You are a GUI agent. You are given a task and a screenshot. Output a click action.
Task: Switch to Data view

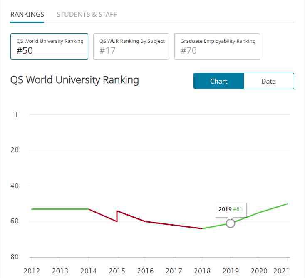269,81
